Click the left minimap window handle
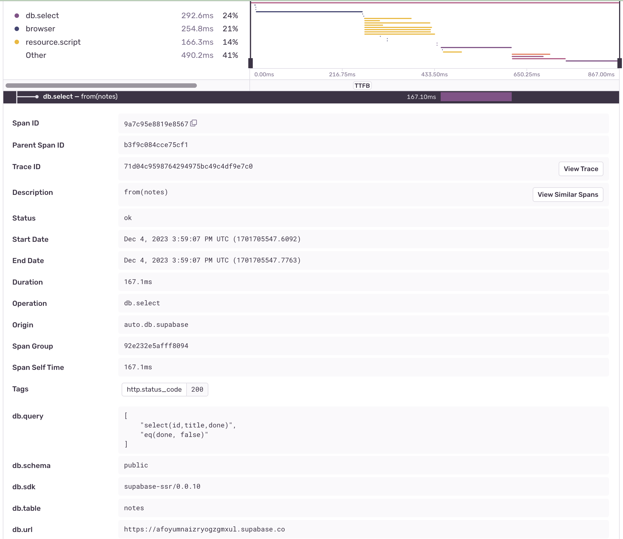The image size is (623, 539). tap(250, 63)
